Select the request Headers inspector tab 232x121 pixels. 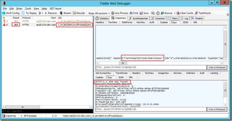[x=100, y=22]
